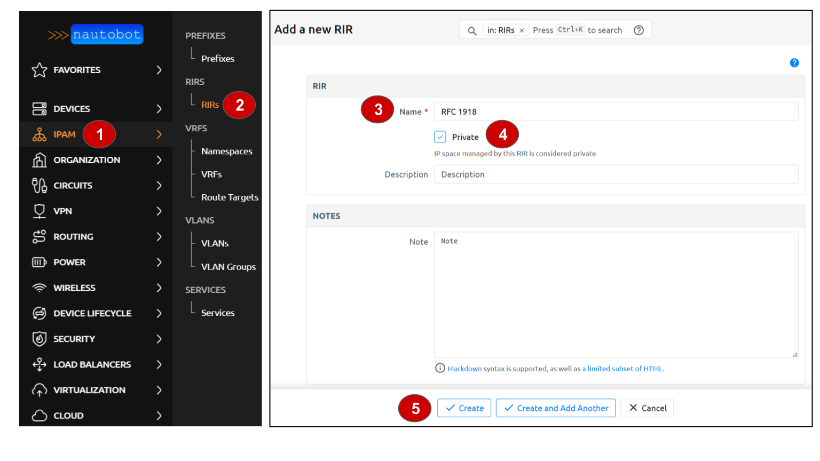Click the Description input field
This screenshot has width=820, height=461.
[x=616, y=174]
